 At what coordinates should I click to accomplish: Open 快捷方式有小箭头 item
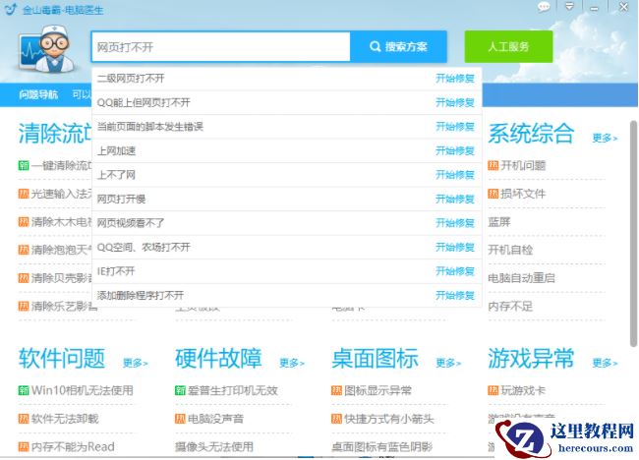[389, 419]
